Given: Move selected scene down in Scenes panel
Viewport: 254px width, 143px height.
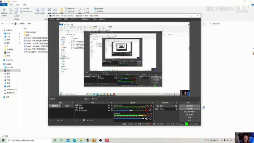Looking at the screenshot, I should coord(61,120).
